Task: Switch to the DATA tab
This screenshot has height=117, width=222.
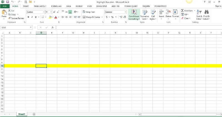Action: point(69,6)
